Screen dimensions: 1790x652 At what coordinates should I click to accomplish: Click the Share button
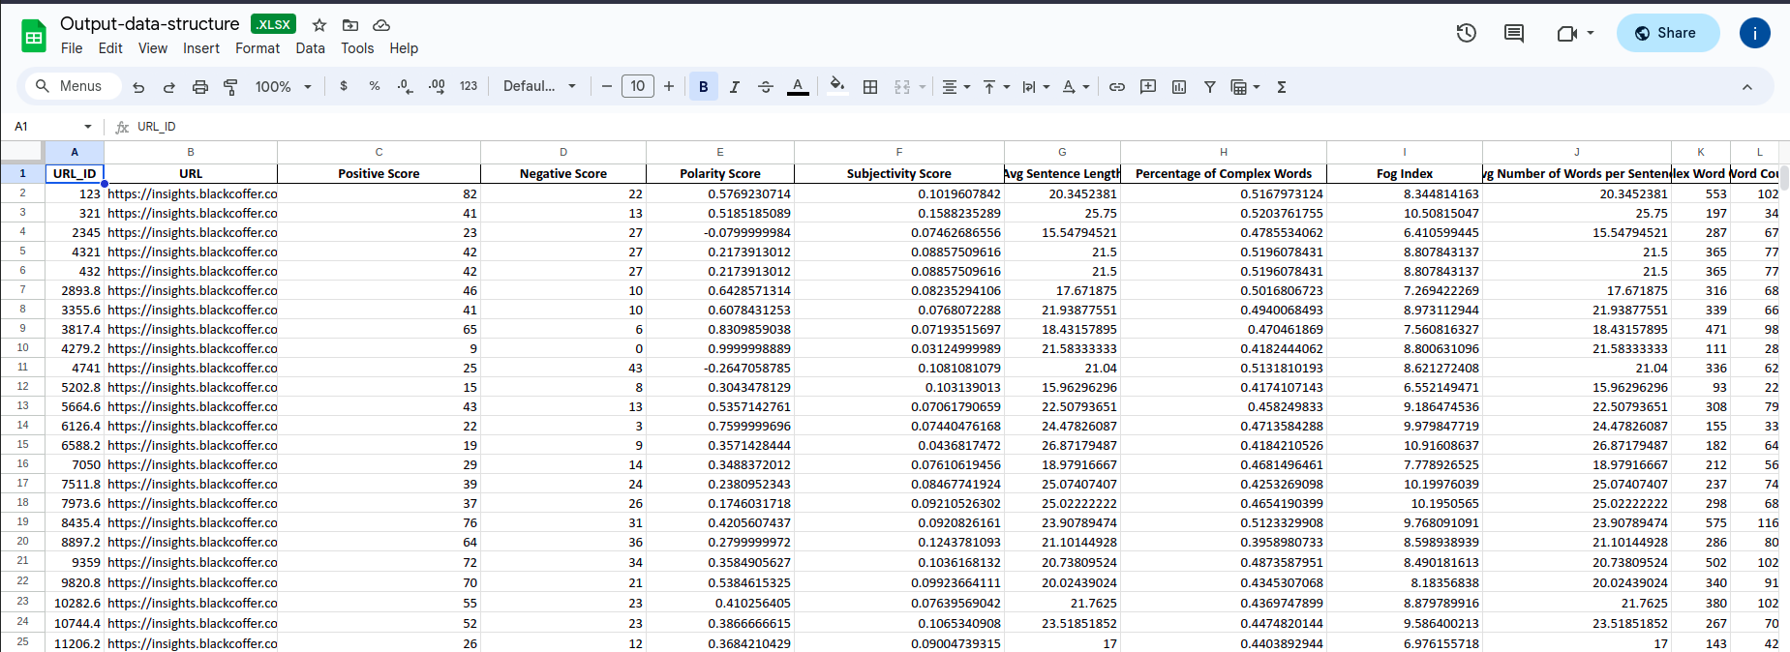pyautogui.click(x=1667, y=33)
